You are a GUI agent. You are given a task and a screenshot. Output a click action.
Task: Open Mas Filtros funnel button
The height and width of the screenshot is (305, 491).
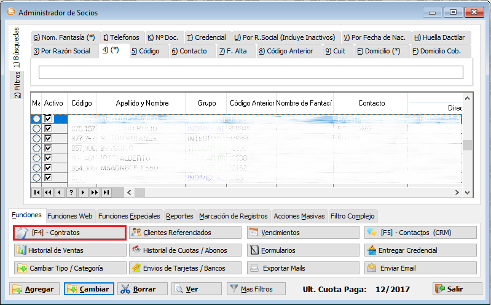coord(255,289)
